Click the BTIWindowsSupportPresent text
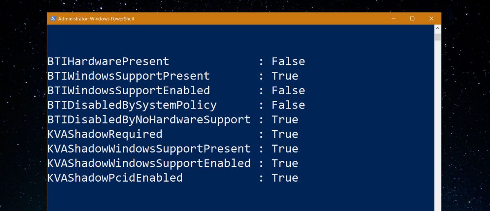The image size is (490, 211). point(129,76)
